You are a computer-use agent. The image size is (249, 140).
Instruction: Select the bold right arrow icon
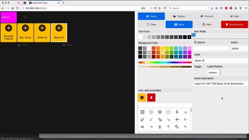point(142,127)
